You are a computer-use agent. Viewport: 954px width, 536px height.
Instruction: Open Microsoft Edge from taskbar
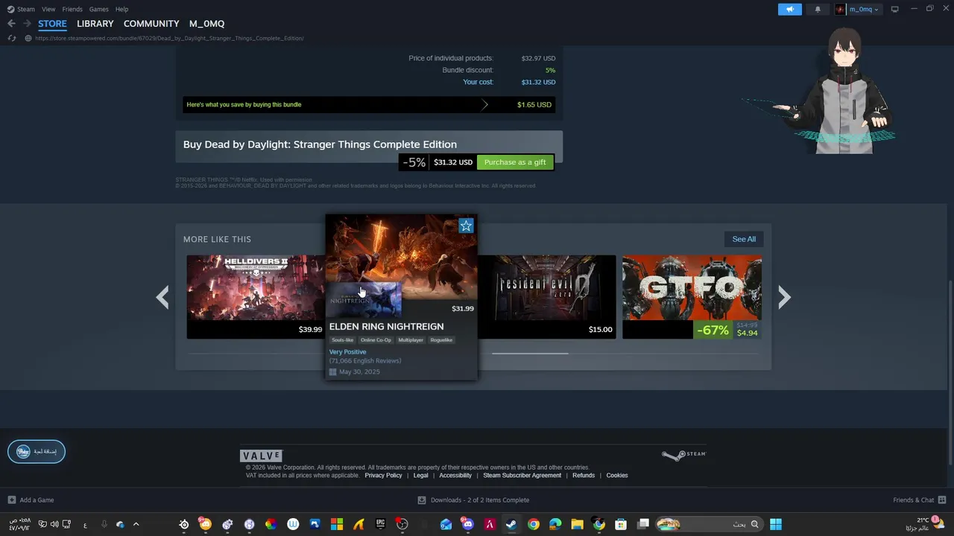[555, 524]
